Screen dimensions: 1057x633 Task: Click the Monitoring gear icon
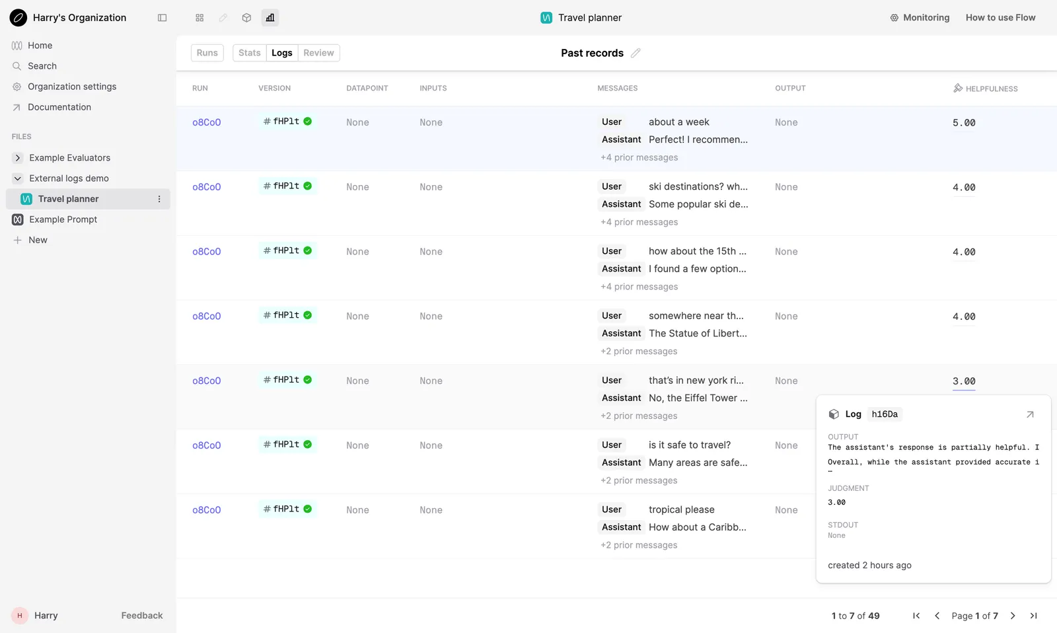894,18
